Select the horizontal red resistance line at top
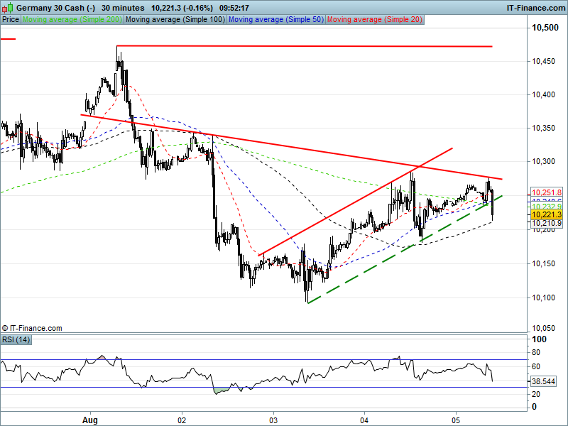The width and height of the screenshot is (568, 426). pyautogui.click(x=305, y=46)
